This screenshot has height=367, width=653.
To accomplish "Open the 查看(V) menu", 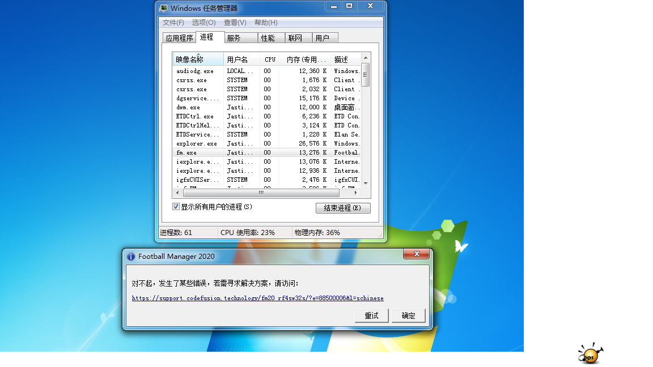I will click(x=235, y=23).
